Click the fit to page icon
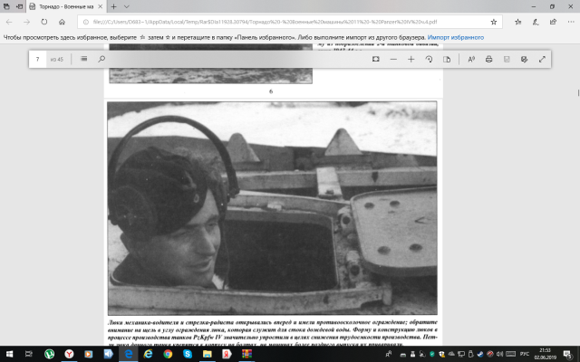 (x=376, y=59)
